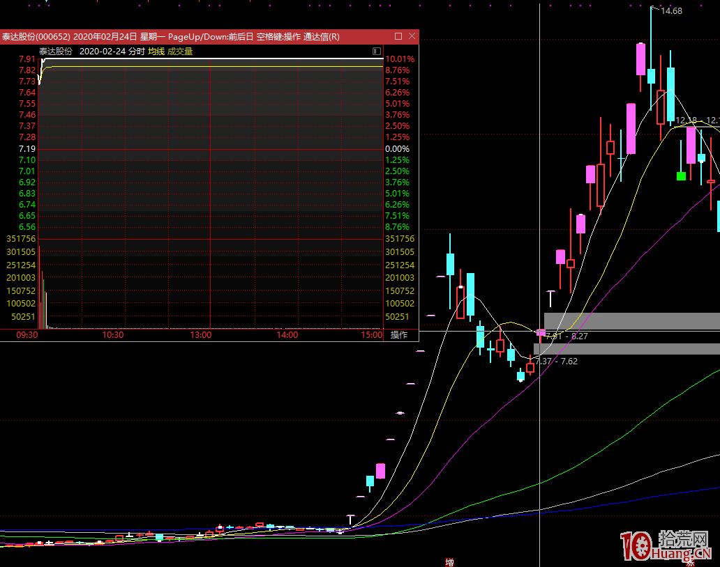Select the 分时 label in popup header

click(137, 52)
